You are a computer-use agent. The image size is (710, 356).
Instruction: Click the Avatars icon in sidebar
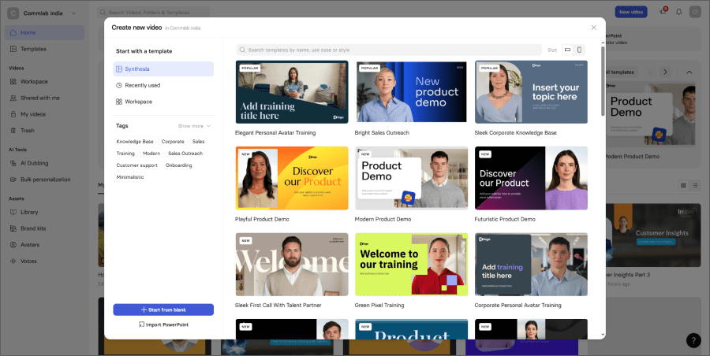click(x=13, y=244)
